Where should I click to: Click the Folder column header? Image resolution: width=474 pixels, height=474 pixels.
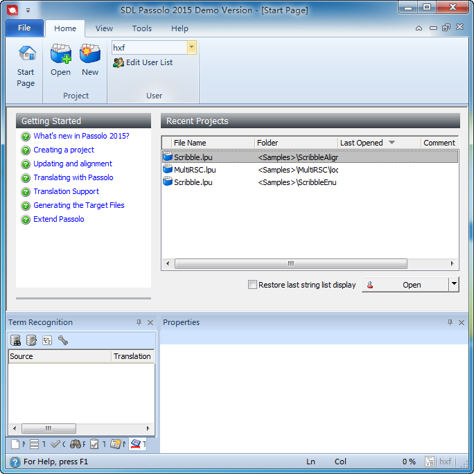[296, 143]
